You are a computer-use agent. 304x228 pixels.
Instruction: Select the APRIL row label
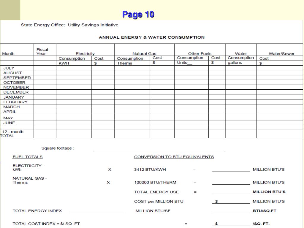click(10, 112)
